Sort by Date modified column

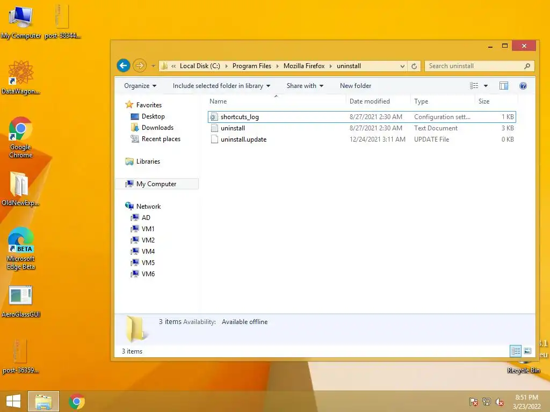[x=378, y=101]
